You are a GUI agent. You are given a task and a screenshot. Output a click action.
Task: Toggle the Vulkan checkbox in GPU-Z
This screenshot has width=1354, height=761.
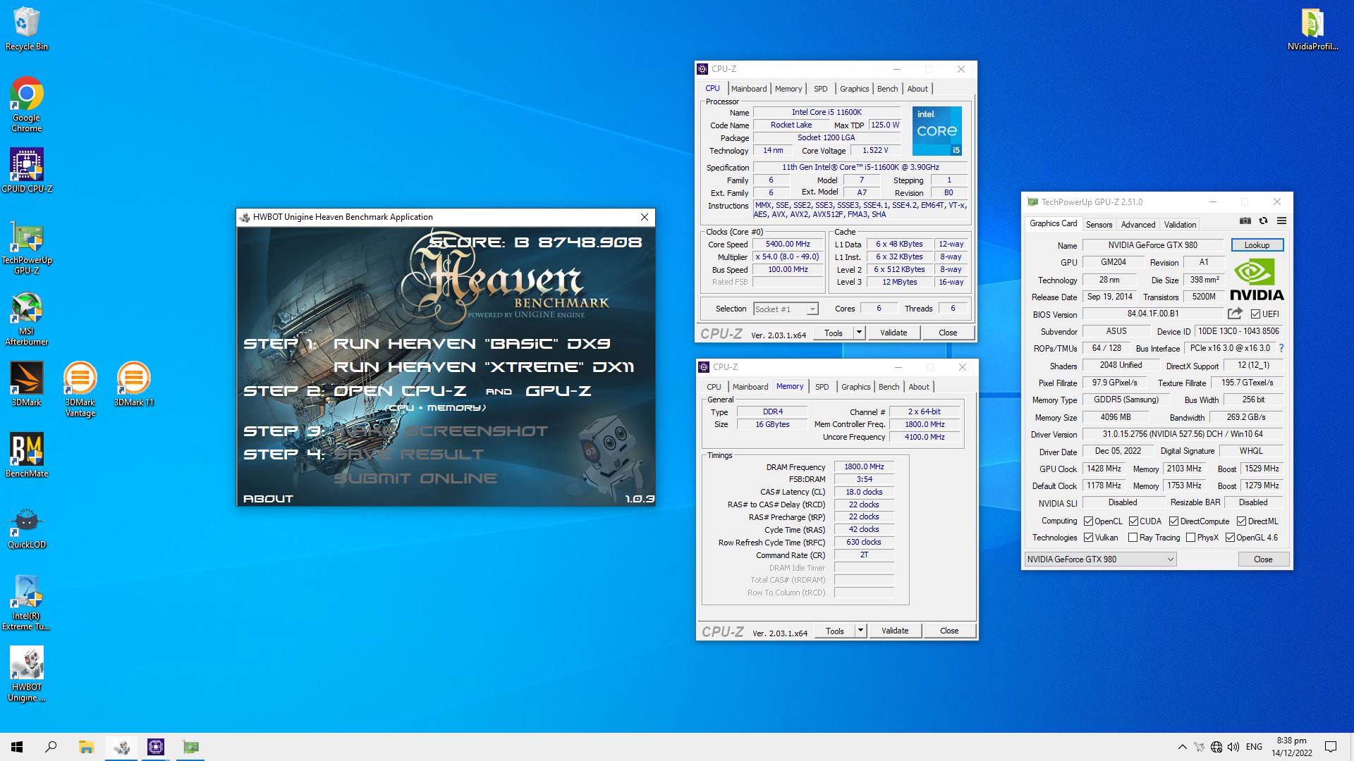point(1088,538)
